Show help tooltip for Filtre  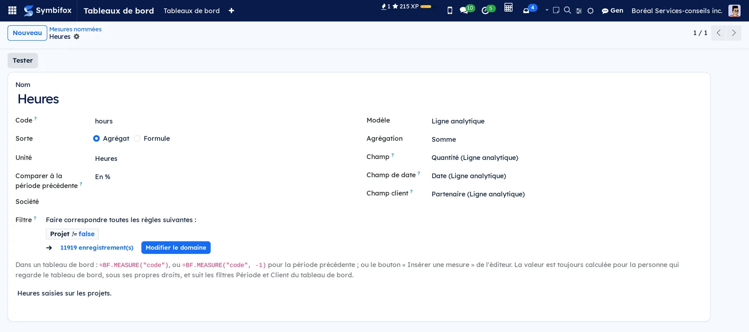click(x=35, y=218)
